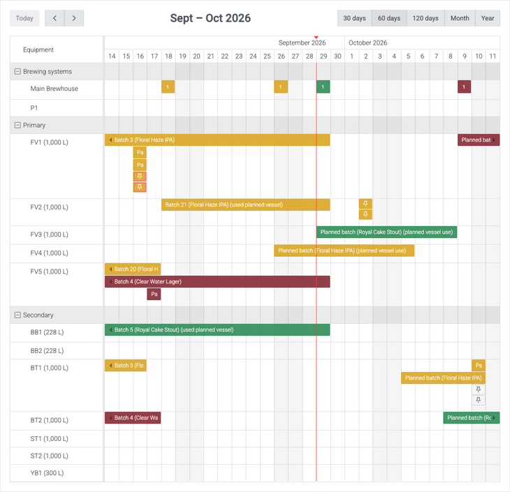This screenshot has height=492, width=510.
Task: Select the YB1 (300 L) row label
Action: [48, 473]
